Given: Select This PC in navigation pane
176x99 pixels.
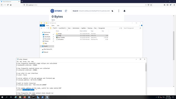Looking at the screenshot, I should pos(46,46).
